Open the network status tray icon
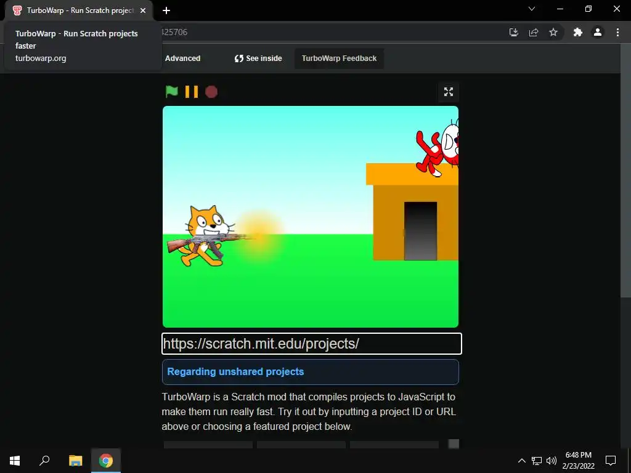Screen dimensions: 631x473 point(537,461)
